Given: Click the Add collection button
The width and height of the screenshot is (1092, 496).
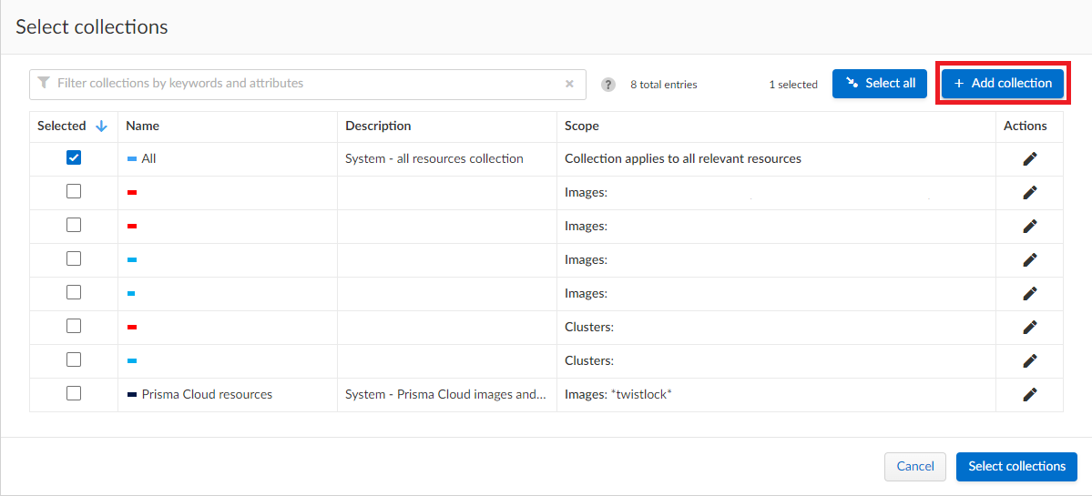Looking at the screenshot, I should pyautogui.click(x=1002, y=84).
